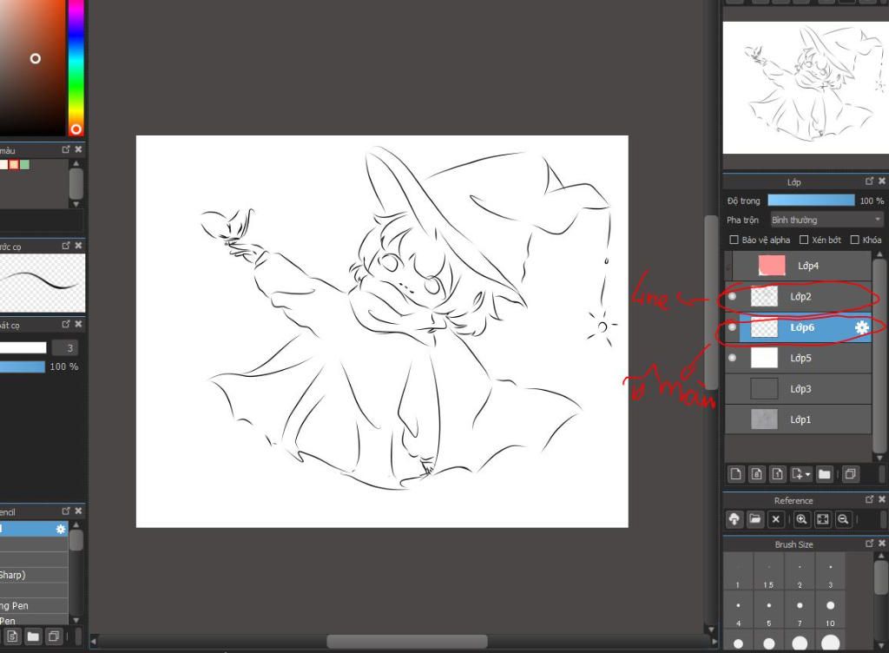
Task: Add a new 8-bit layer
Action: tap(757, 474)
